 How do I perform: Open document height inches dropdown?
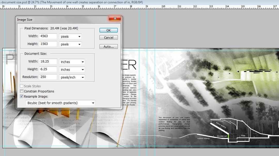(72, 69)
